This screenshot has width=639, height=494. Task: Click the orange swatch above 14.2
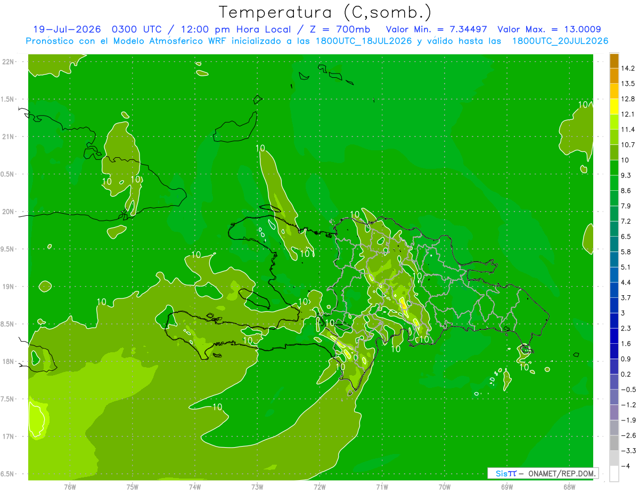614,61
